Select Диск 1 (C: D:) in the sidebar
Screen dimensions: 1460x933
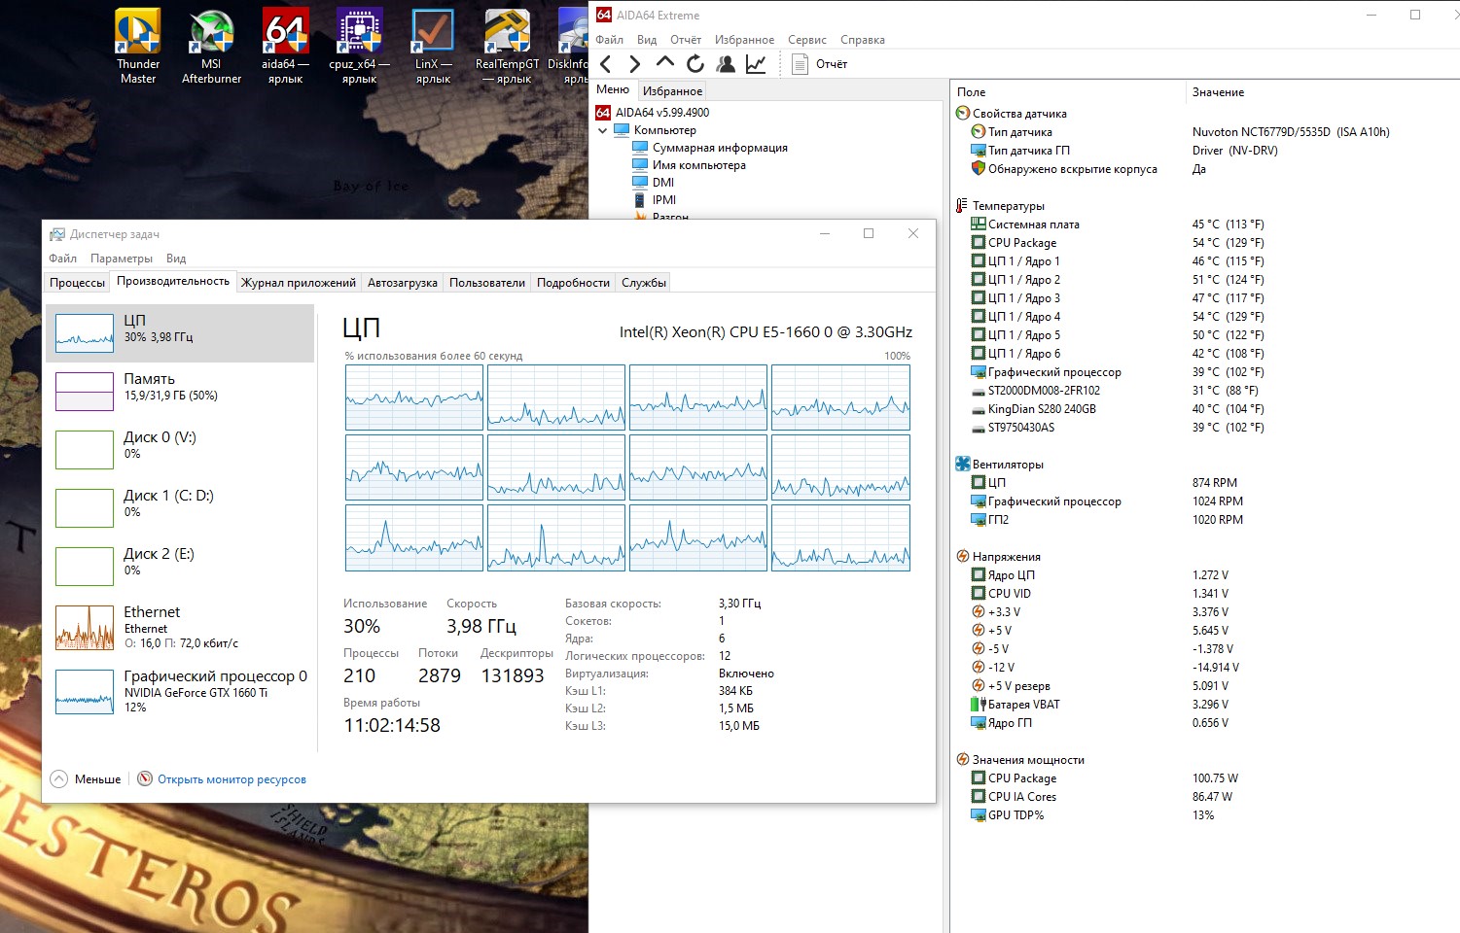[x=180, y=507]
